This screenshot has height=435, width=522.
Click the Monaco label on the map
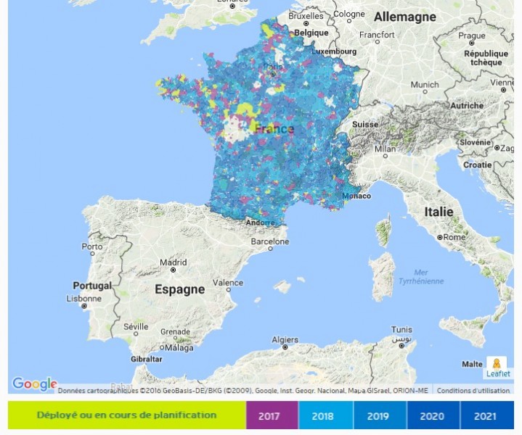click(356, 196)
